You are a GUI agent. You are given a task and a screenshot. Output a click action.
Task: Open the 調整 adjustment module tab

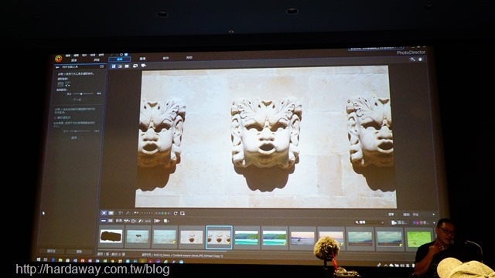tap(97, 60)
